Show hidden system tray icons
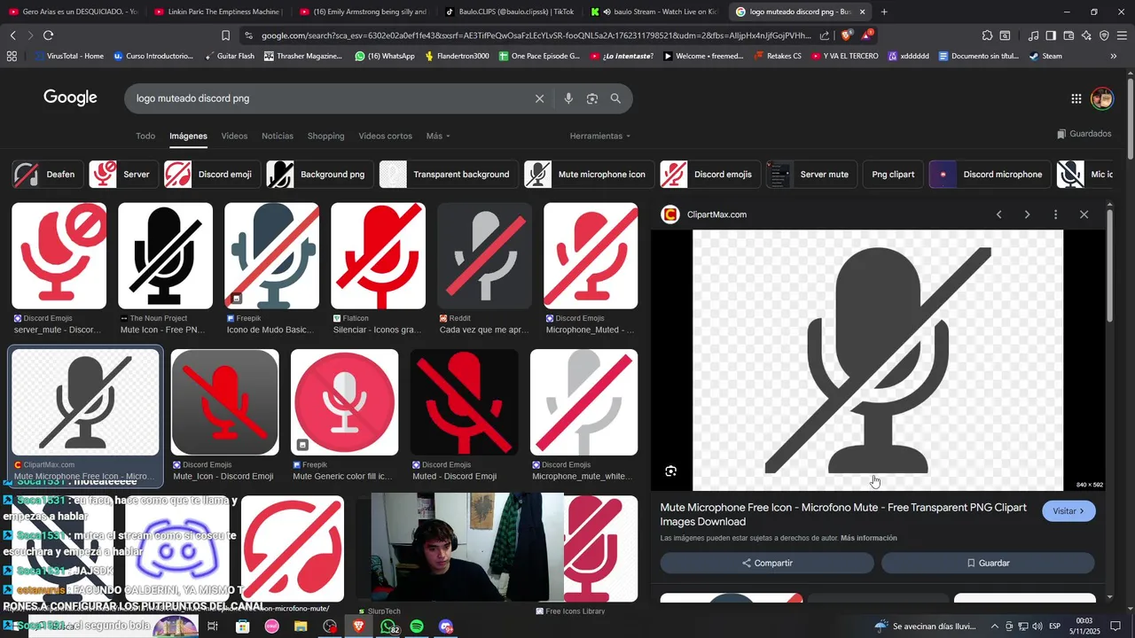1135x638 pixels. tap(994, 626)
